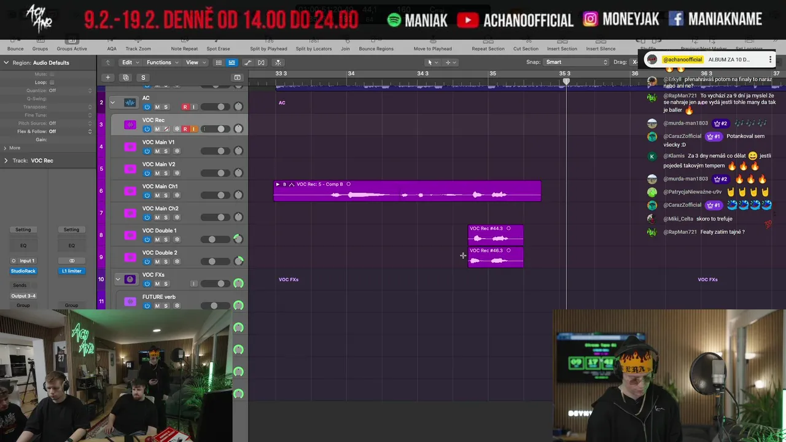Click the Groups Active toolbar button
Image resolution: width=786 pixels, height=442 pixels.
[x=72, y=45]
